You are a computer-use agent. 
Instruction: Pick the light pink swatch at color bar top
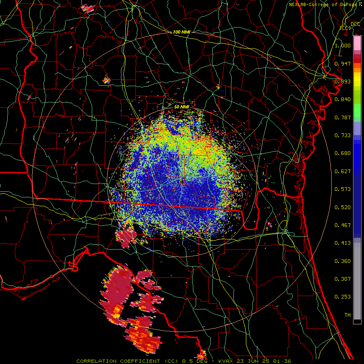(x=357, y=43)
